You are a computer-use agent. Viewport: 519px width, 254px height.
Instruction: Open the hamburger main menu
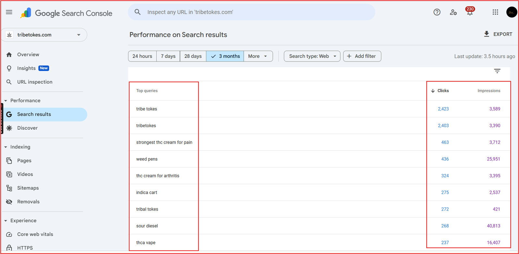point(9,12)
